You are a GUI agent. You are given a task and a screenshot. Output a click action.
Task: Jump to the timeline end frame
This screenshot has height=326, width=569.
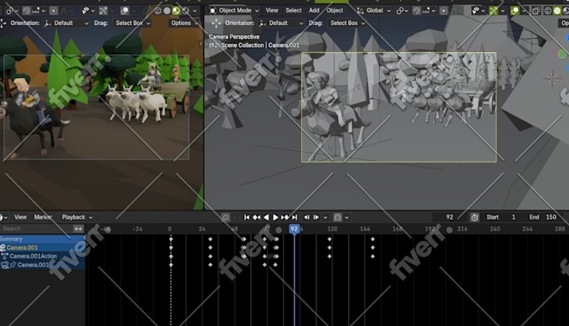(295, 217)
